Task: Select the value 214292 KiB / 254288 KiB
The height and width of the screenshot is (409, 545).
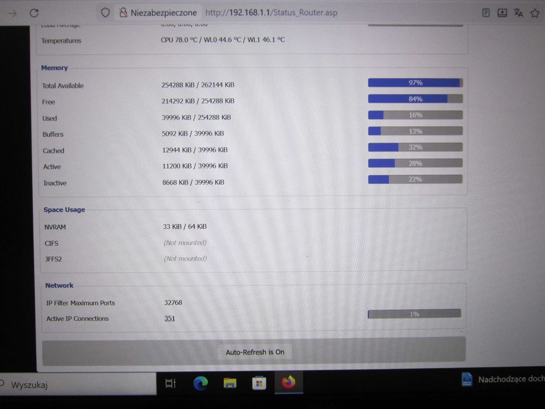Action: coord(198,101)
